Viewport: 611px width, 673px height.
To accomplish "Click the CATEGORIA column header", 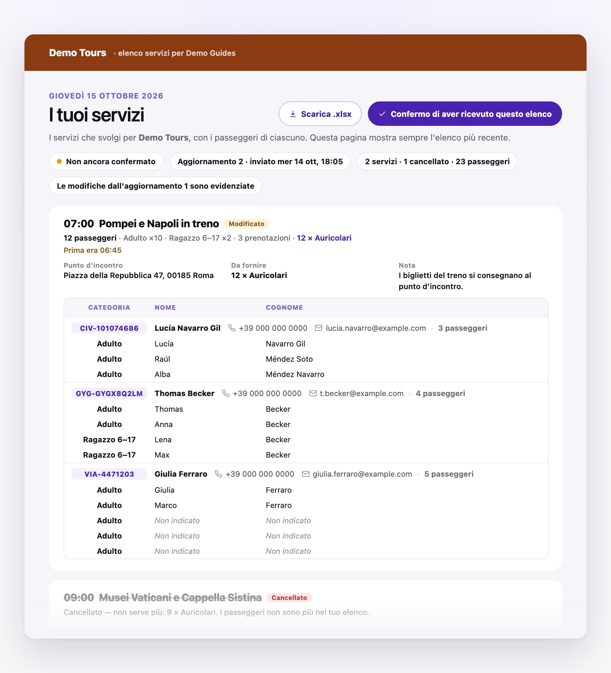I will [109, 307].
